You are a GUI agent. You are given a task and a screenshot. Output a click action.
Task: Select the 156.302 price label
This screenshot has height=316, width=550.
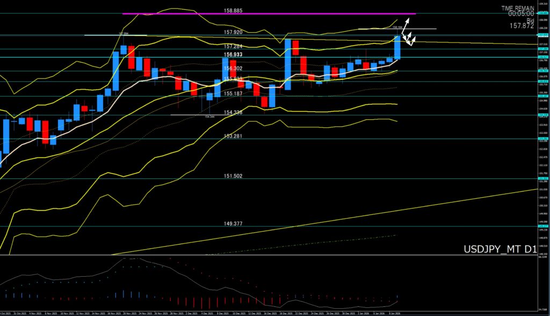[x=233, y=68]
